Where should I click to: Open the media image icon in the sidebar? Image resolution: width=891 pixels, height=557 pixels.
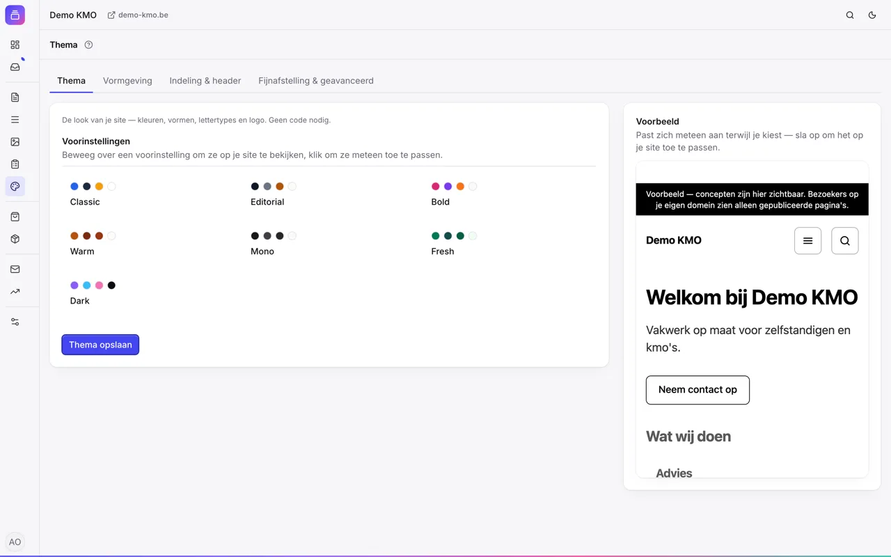(15, 142)
